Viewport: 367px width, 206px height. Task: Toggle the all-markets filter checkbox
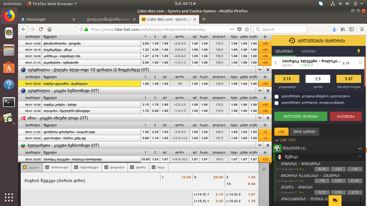pos(25,167)
